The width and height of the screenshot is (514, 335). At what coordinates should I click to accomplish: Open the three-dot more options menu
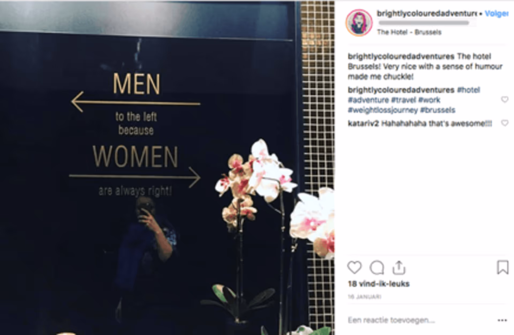pyautogui.click(x=502, y=320)
